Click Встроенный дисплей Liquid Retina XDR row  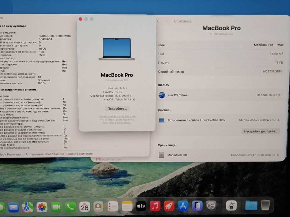click(x=220, y=120)
